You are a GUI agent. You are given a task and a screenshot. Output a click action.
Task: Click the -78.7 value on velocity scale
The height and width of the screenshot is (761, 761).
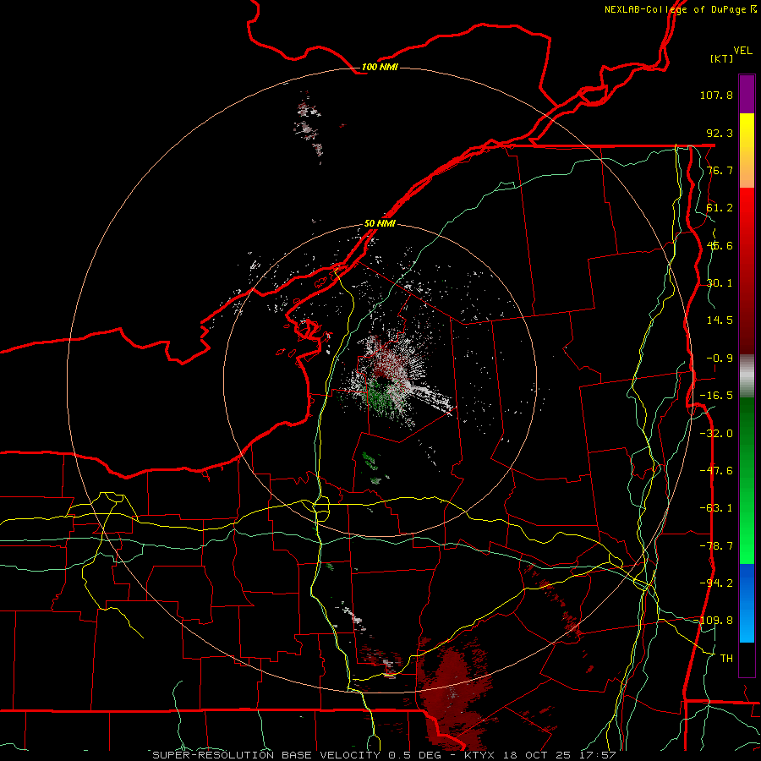point(716,546)
